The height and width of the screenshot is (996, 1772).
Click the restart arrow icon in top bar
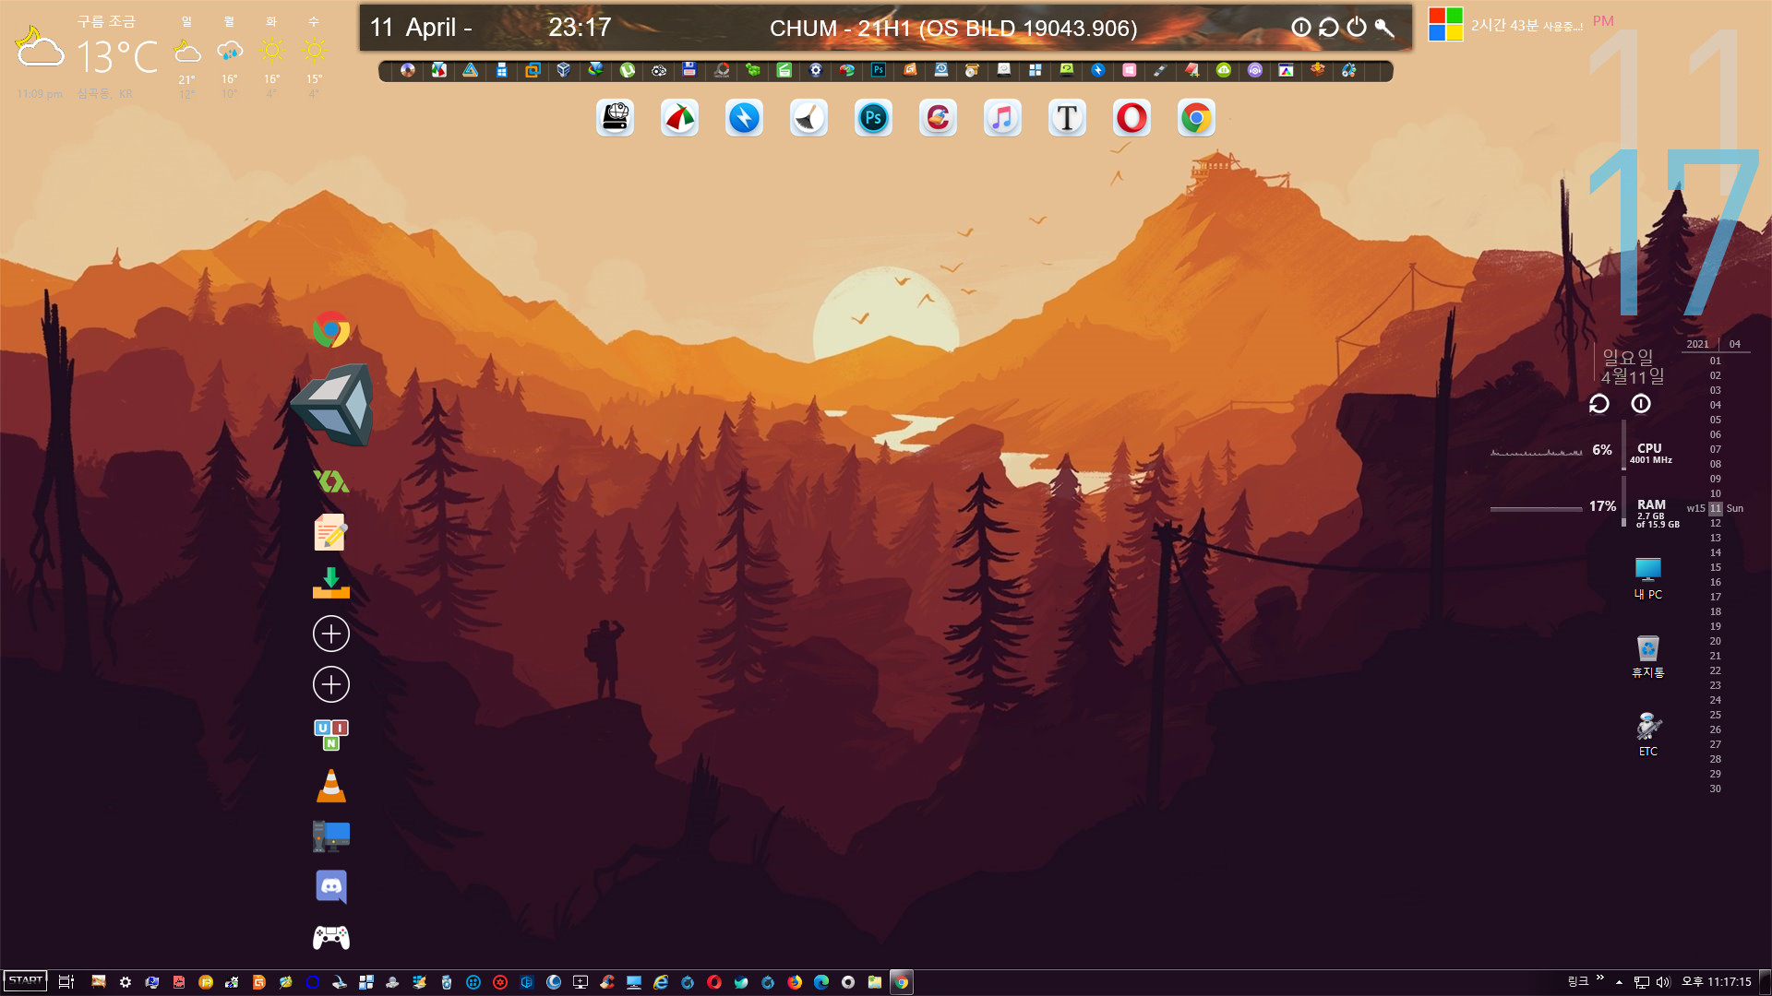[1328, 28]
